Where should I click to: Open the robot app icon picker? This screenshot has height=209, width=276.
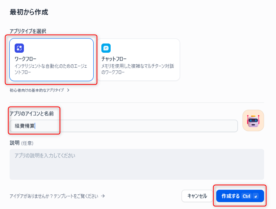click(253, 120)
